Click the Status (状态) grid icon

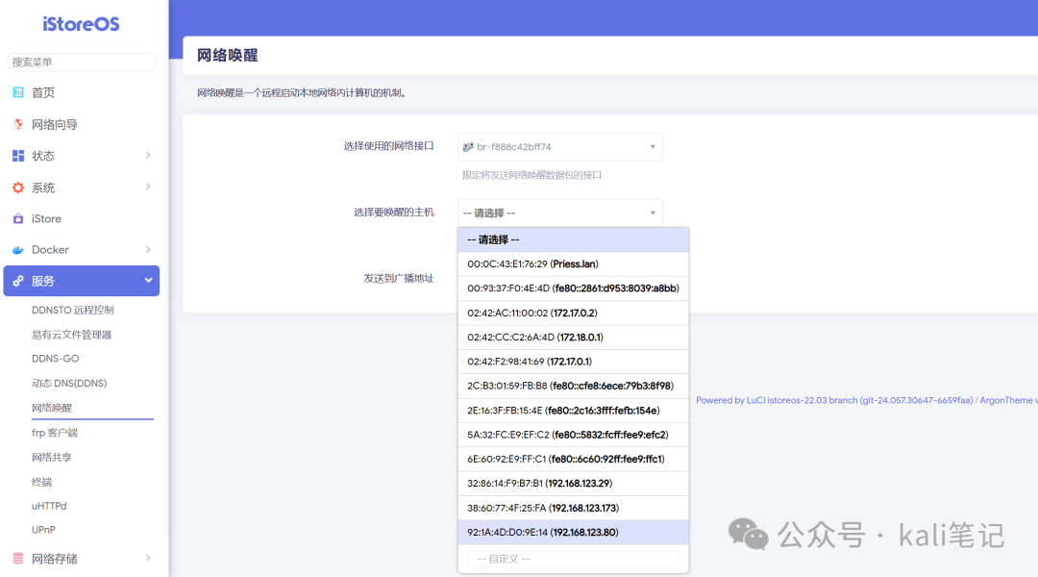[17, 156]
